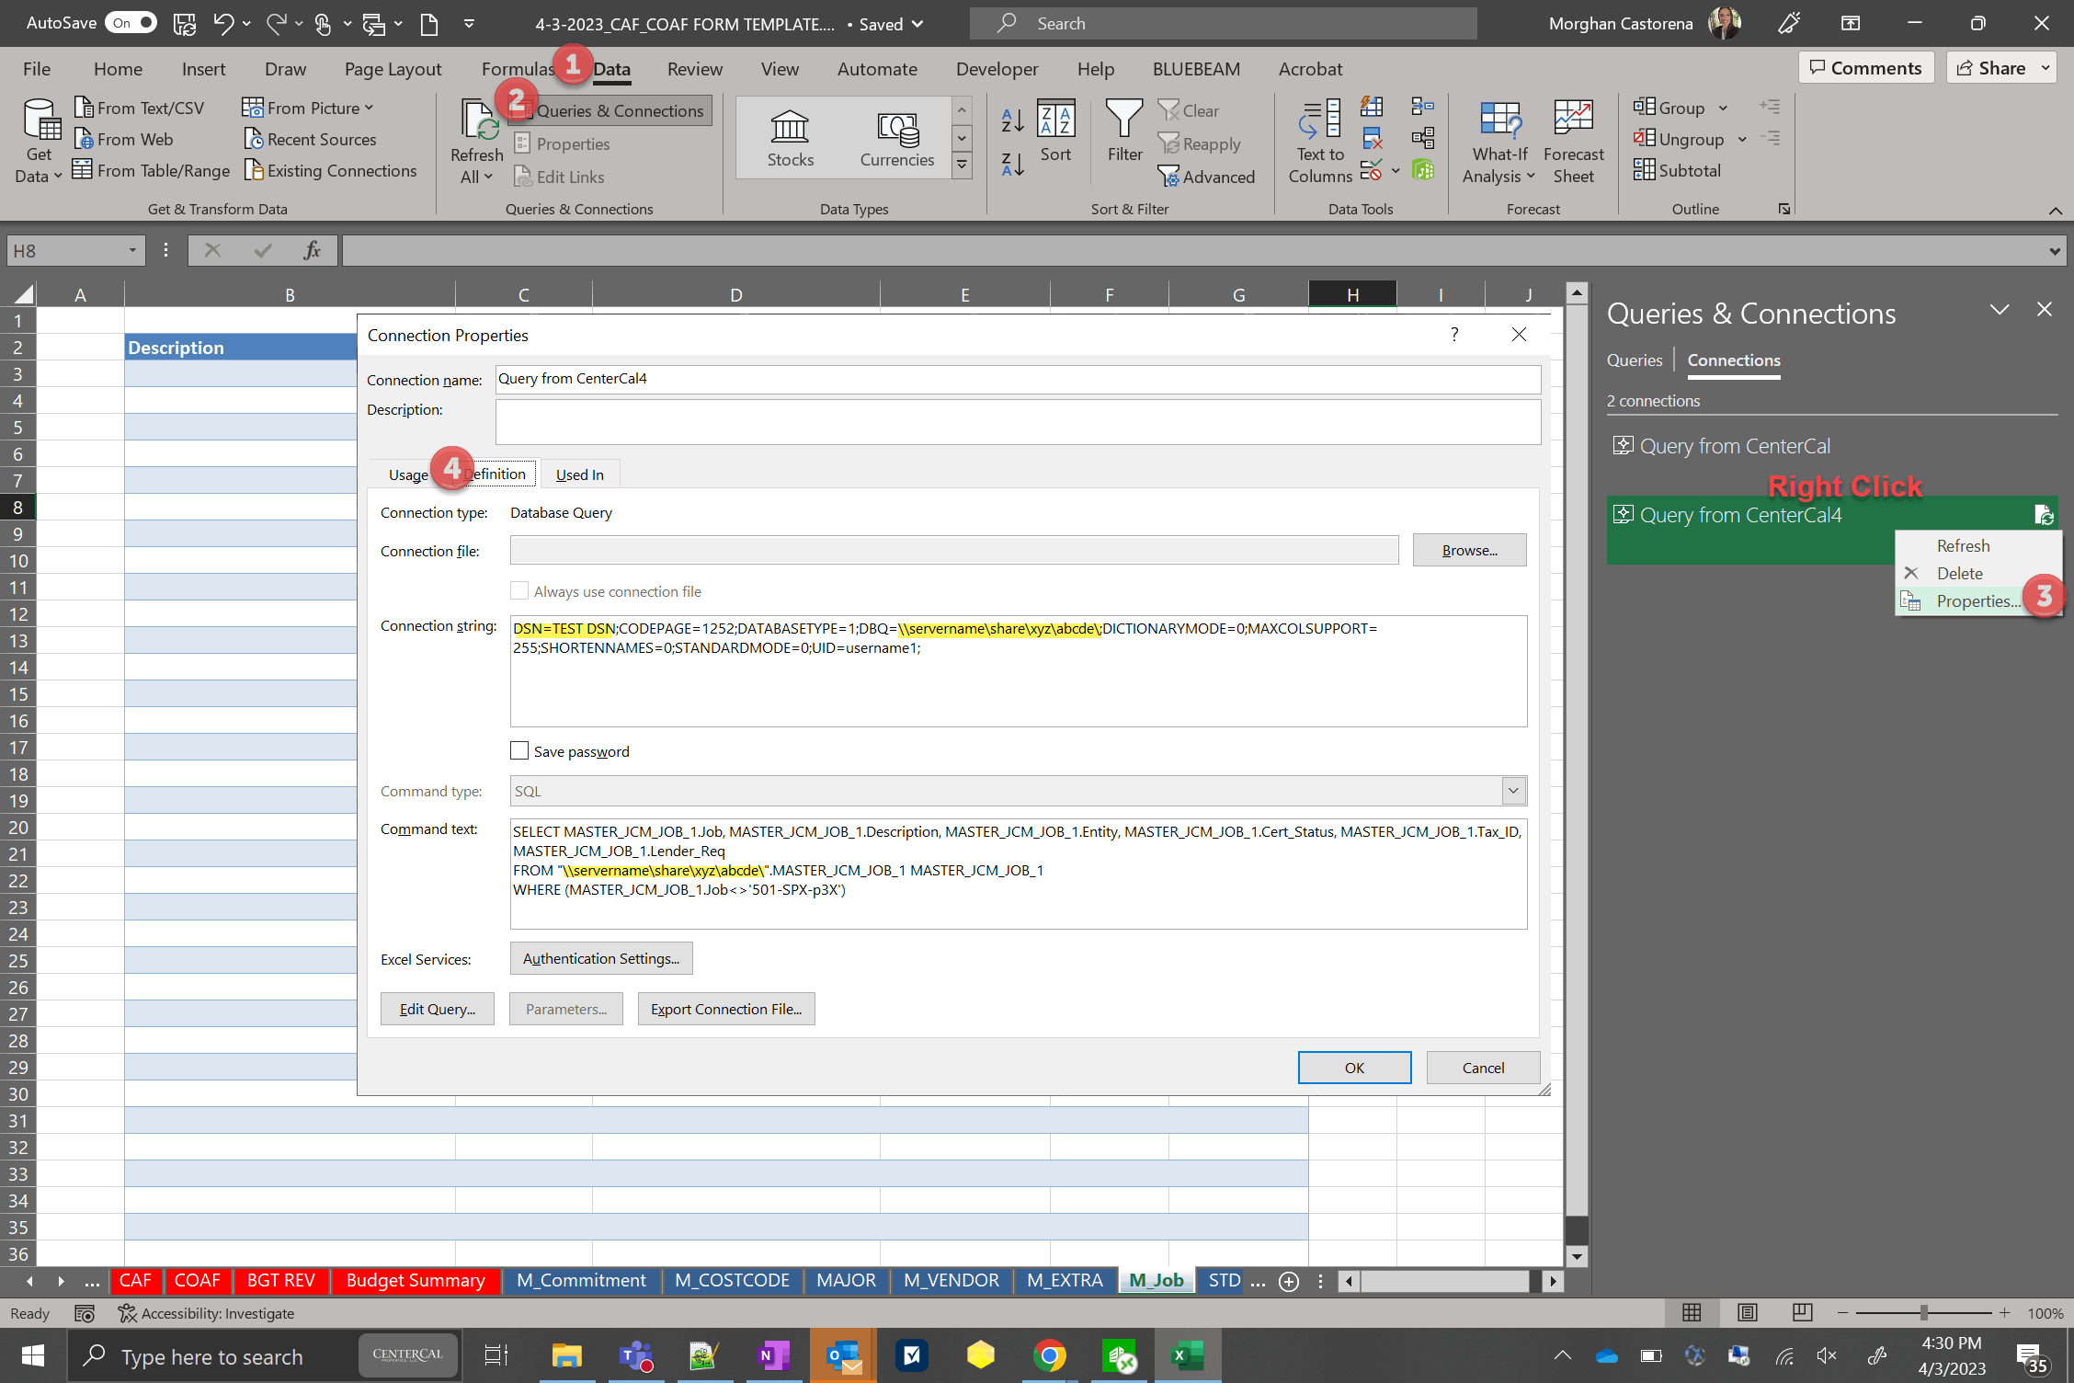Select Query from CenterCal connection
The image size is (2074, 1383).
click(x=1734, y=446)
